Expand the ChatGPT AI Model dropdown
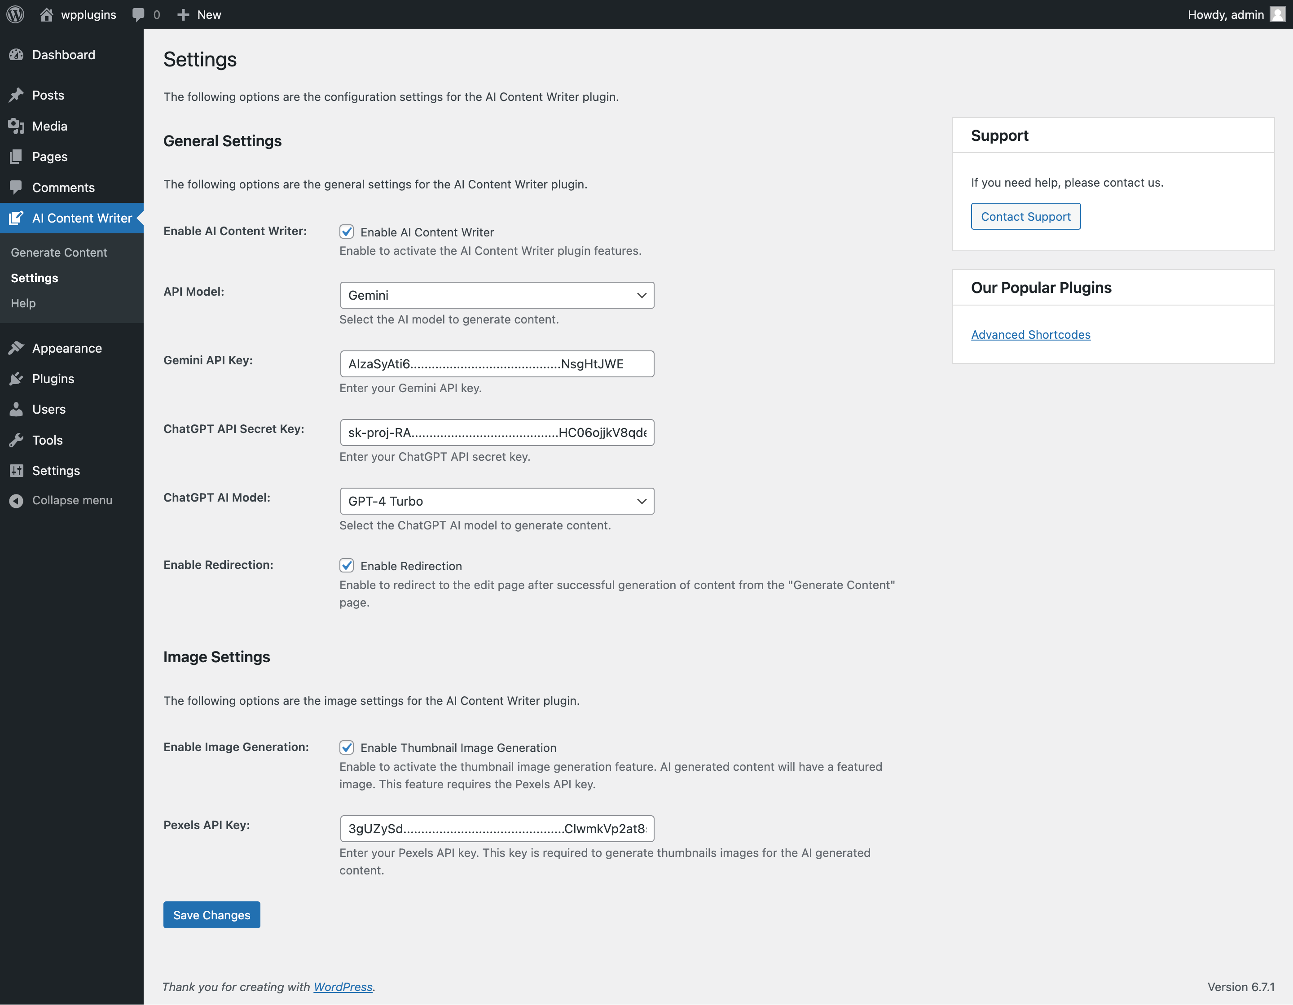The height and width of the screenshot is (1005, 1293). [497, 501]
